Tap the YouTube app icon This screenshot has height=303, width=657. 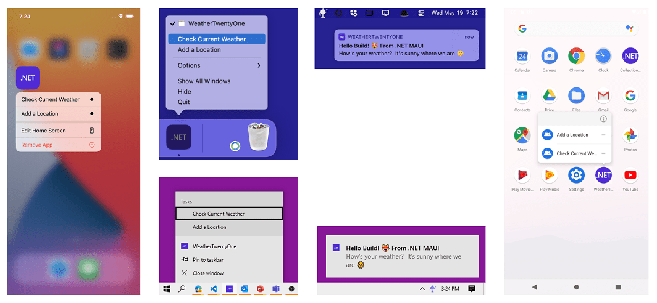click(630, 175)
